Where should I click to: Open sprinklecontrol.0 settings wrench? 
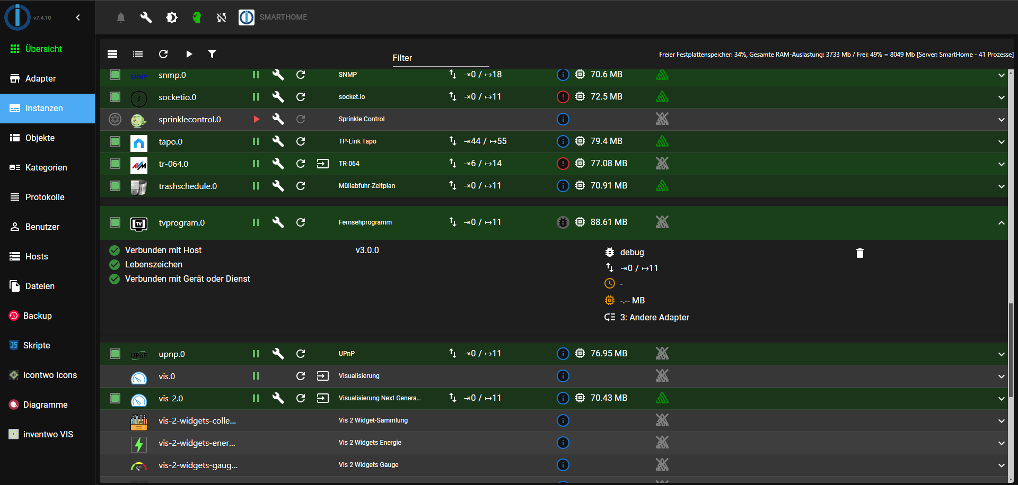coord(278,119)
